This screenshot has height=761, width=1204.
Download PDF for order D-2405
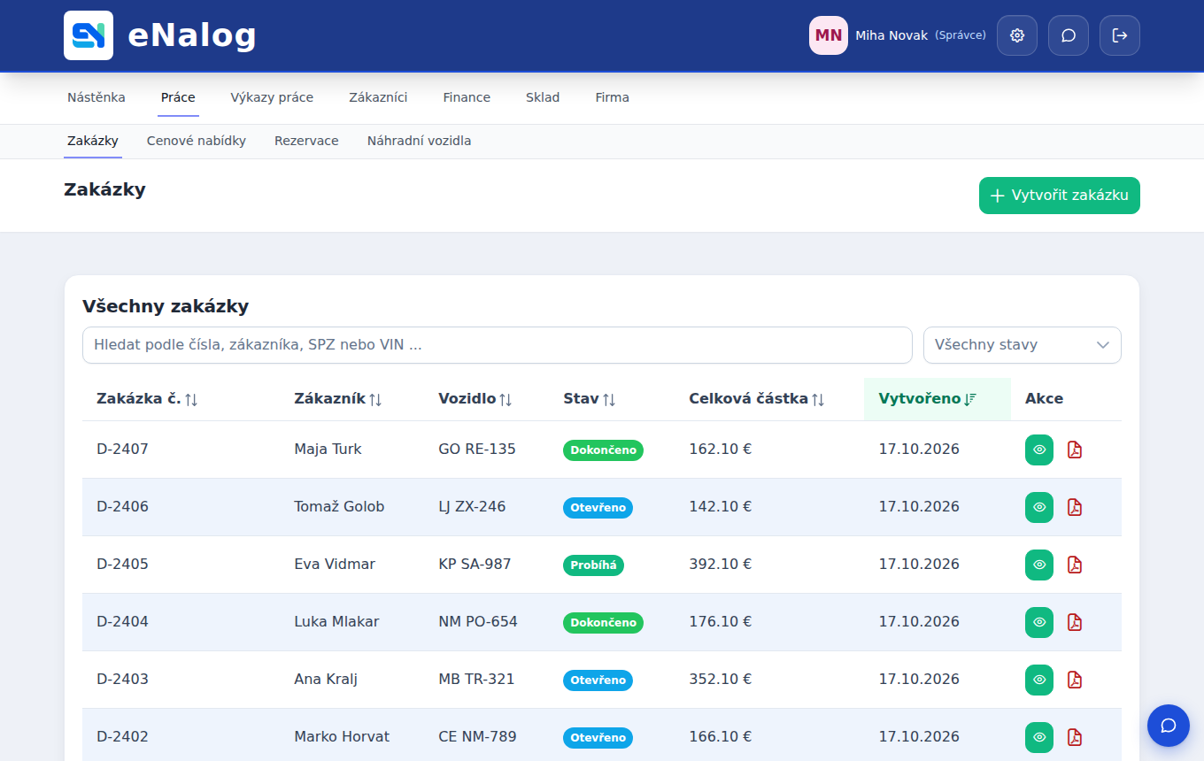coord(1075,565)
